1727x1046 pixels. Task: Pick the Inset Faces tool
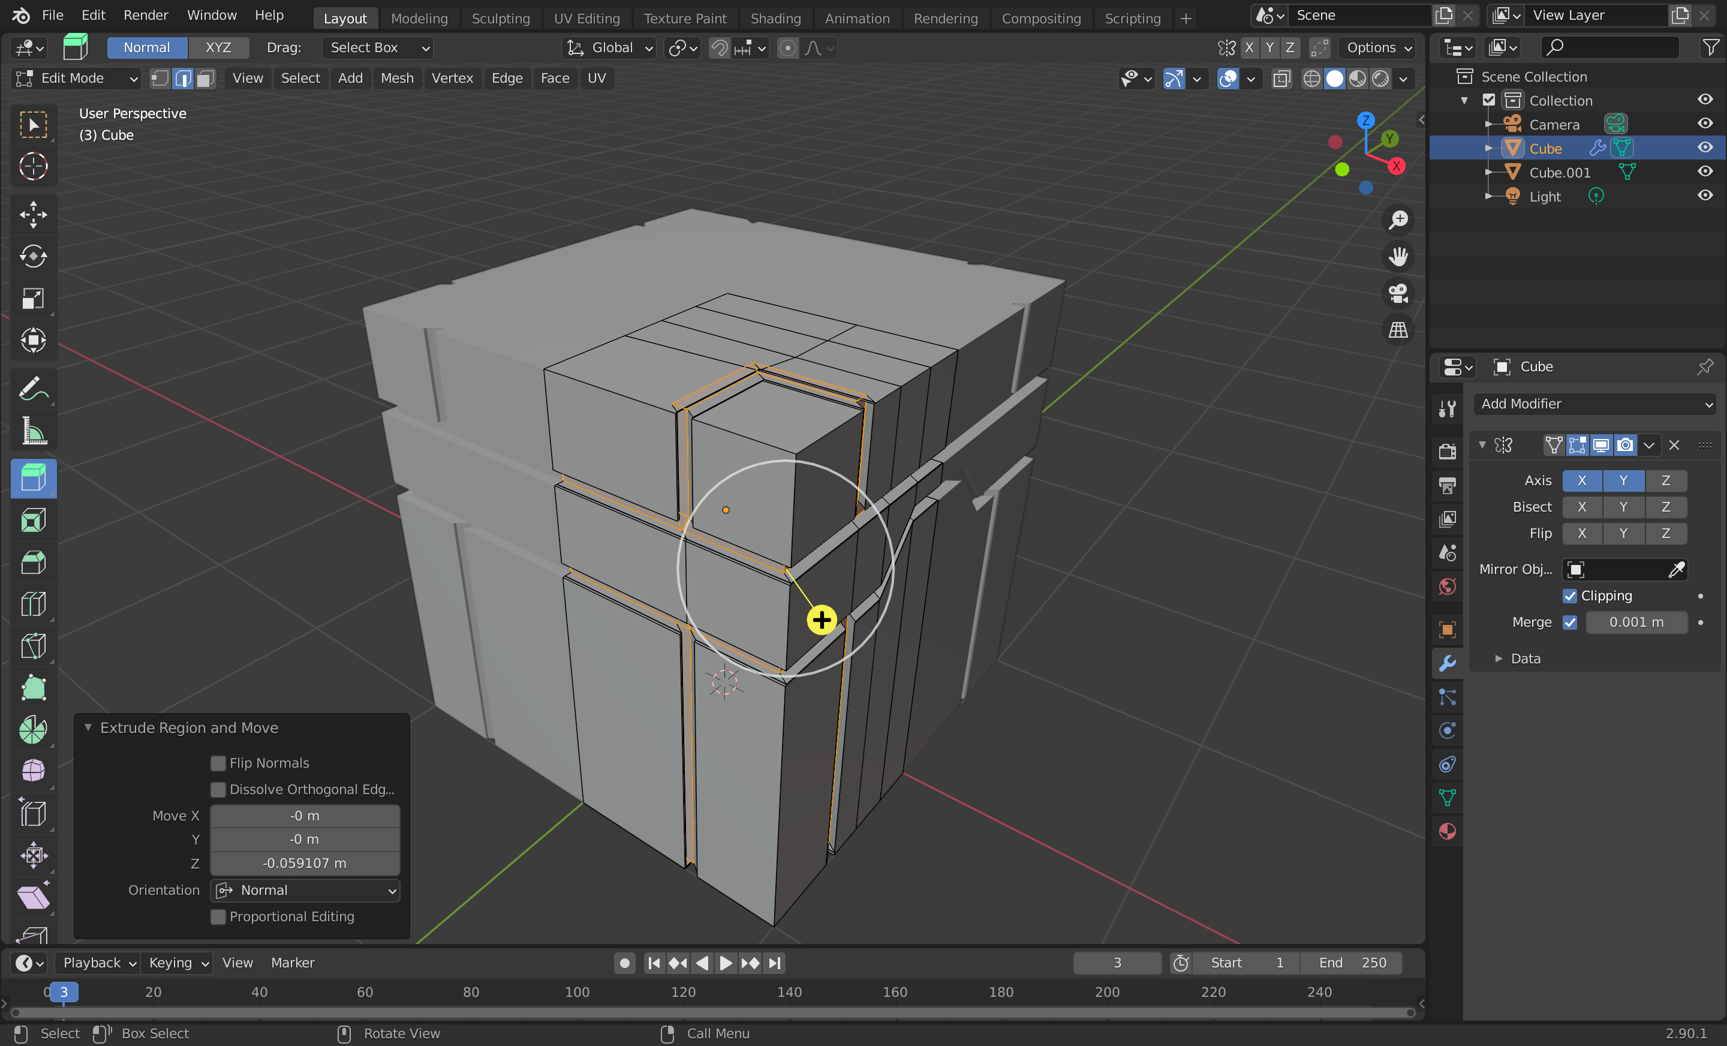pyautogui.click(x=33, y=521)
